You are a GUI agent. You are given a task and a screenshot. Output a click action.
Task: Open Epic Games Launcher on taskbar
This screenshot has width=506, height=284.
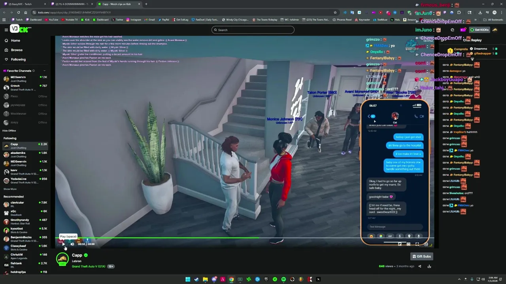[266, 279]
